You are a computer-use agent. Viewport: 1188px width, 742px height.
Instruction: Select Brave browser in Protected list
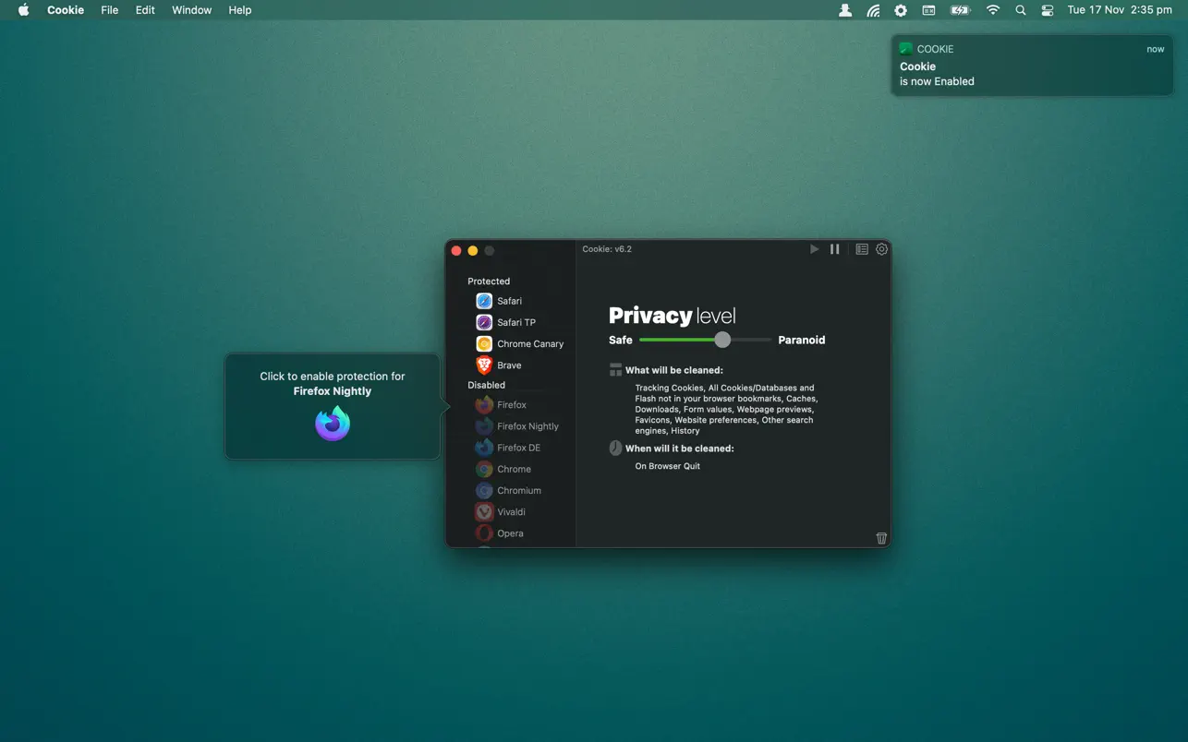pos(508,365)
